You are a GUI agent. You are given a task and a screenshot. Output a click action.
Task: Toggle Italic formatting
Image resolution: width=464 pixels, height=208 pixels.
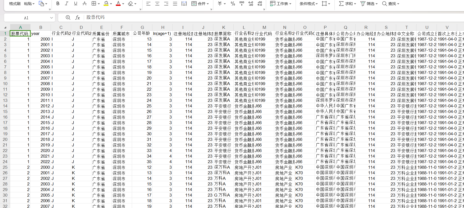pyautogui.click(x=67, y=4)
